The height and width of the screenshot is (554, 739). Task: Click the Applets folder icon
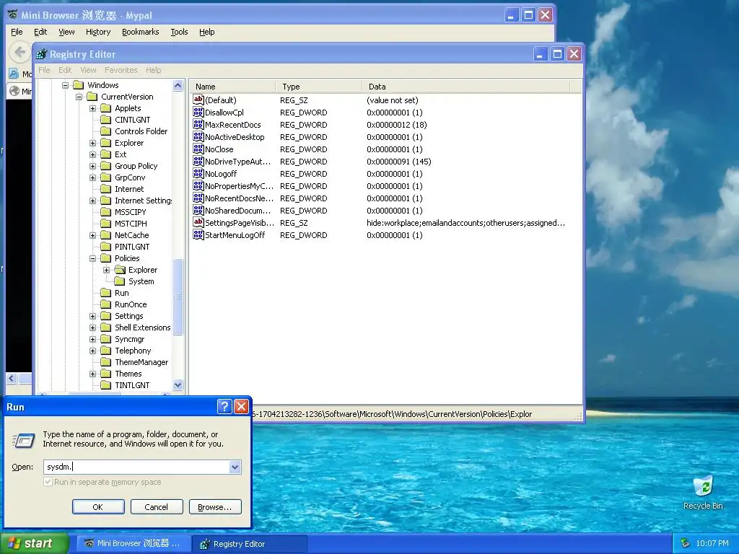106,108
